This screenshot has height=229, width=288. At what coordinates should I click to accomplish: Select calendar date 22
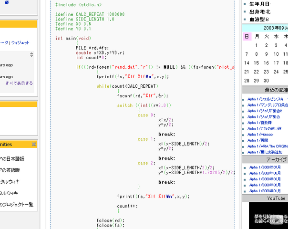point(257,72)
